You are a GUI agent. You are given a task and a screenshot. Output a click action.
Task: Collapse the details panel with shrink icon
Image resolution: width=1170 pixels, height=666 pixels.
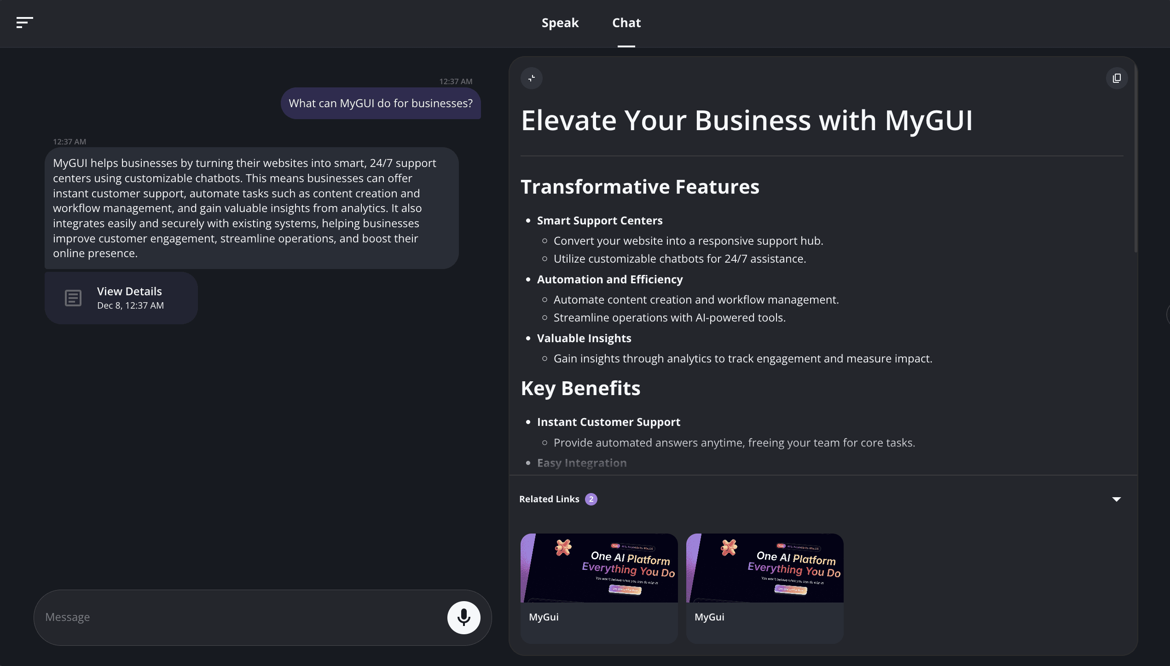tap(532, 78)
